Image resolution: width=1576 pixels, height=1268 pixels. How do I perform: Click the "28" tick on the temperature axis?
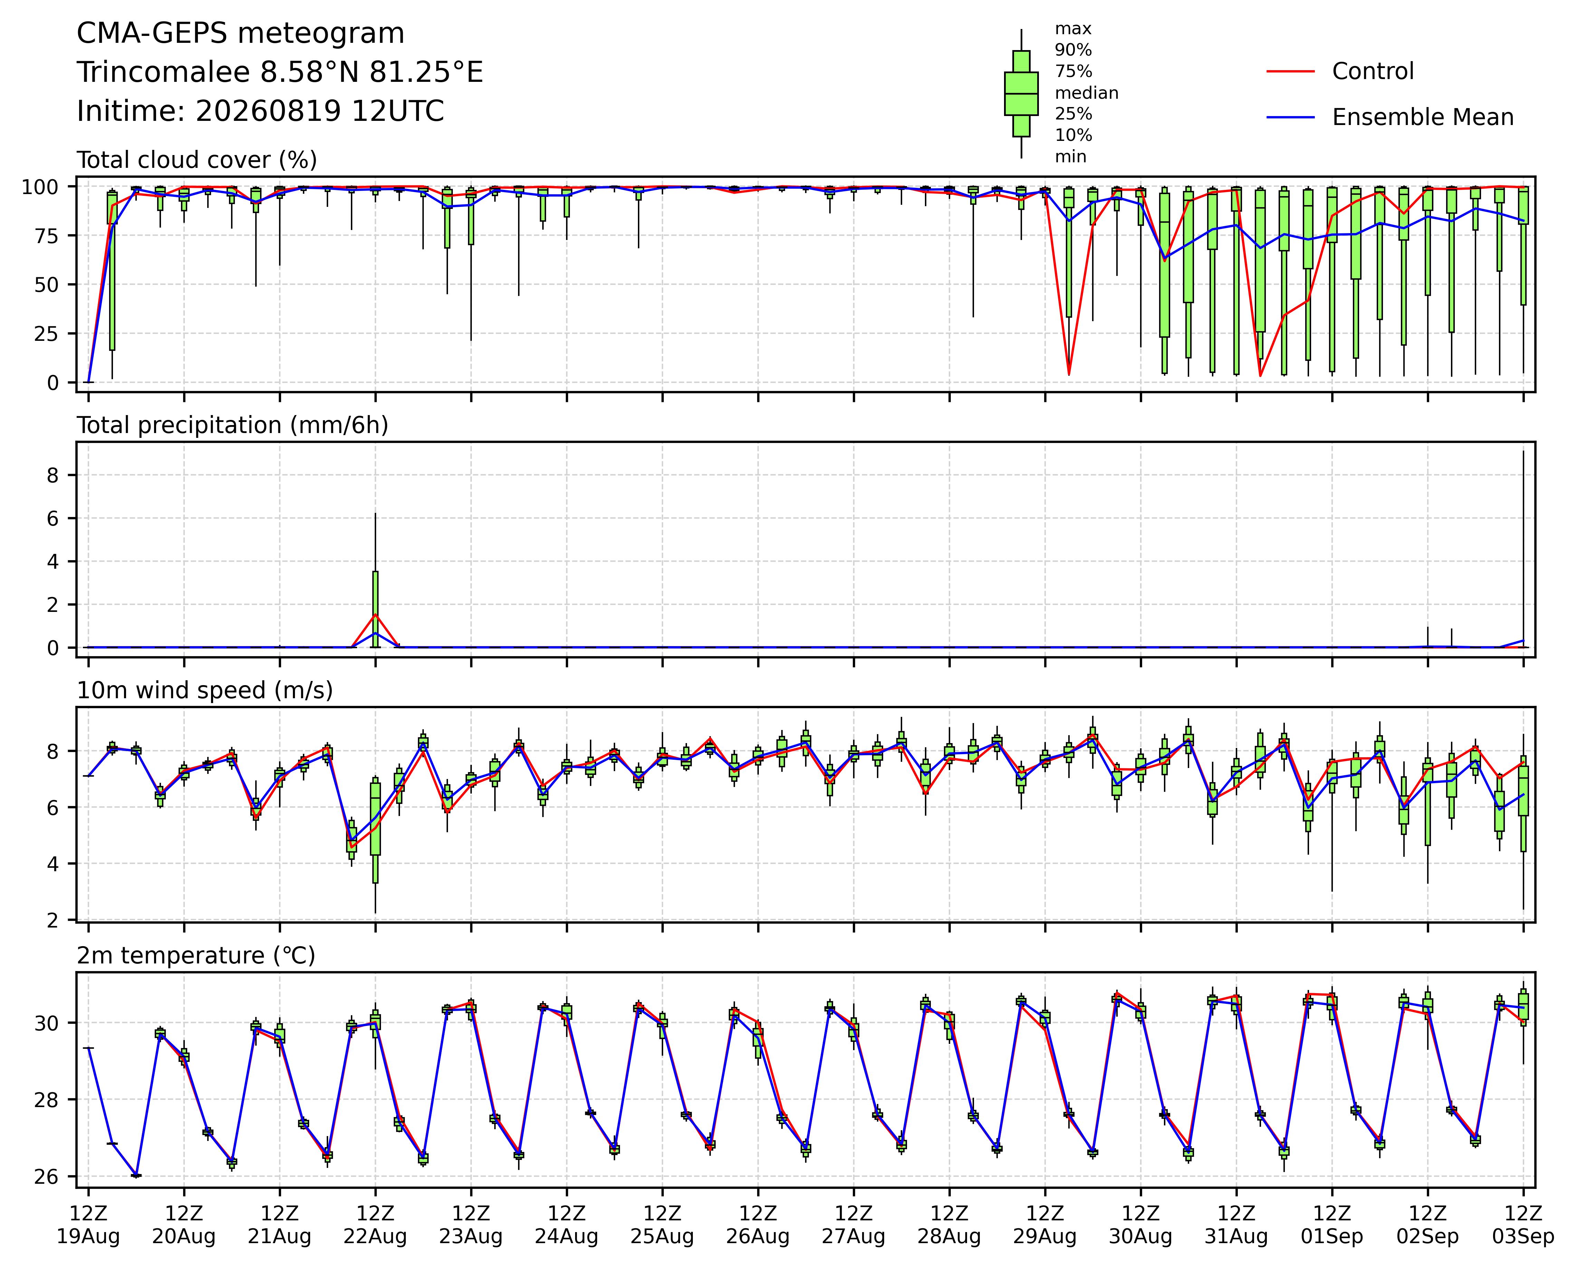46,1099
